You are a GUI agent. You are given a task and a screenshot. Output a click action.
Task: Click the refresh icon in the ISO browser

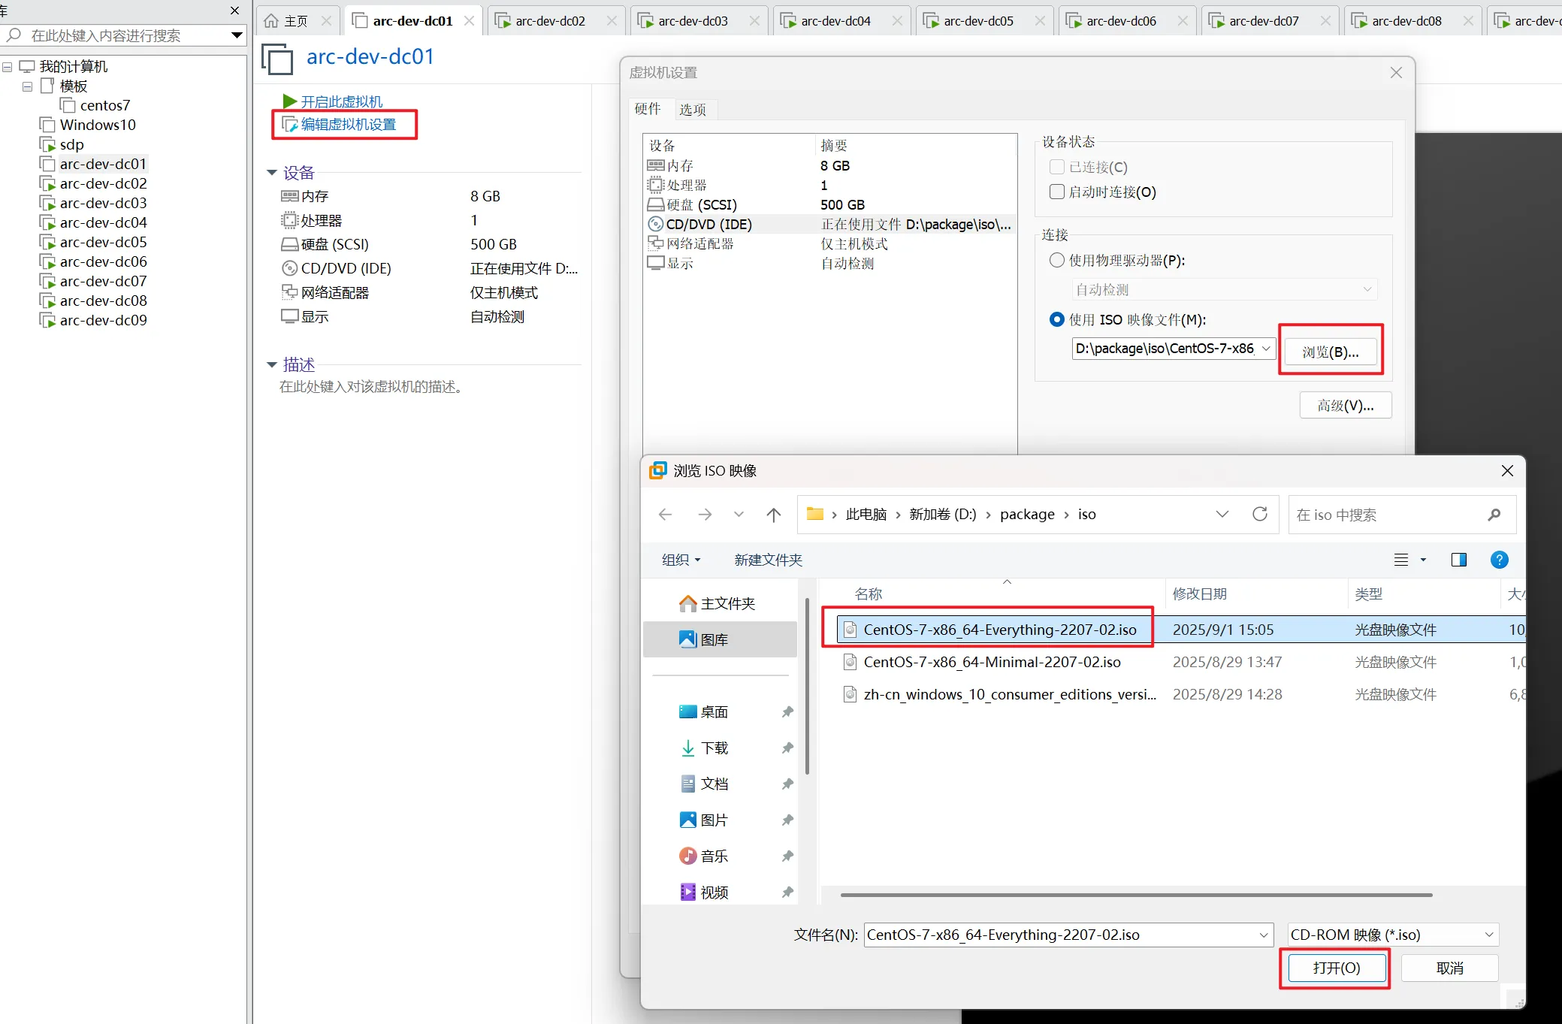(x=1260, y=515)
